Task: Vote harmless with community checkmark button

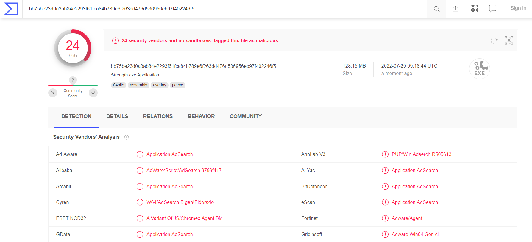Action: point(93,93)
